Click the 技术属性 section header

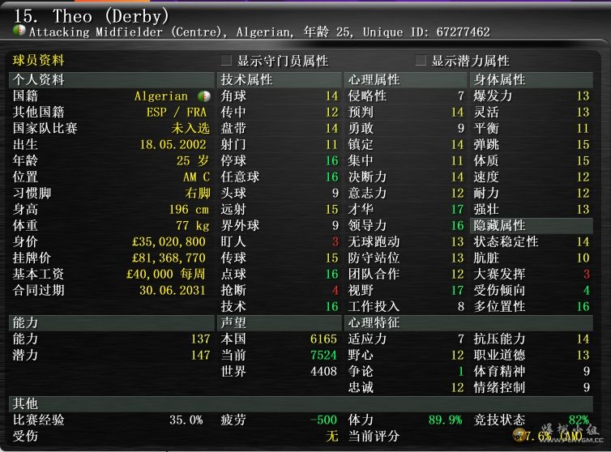(246, 80)
